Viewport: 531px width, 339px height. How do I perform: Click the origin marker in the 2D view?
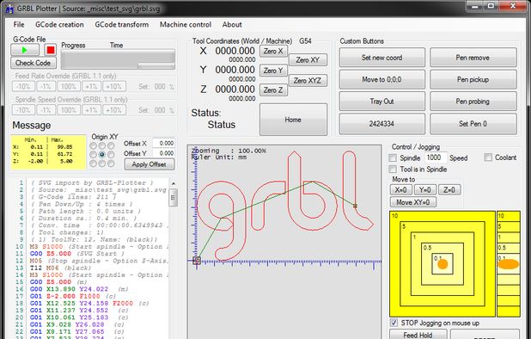[x=197, y=261]
